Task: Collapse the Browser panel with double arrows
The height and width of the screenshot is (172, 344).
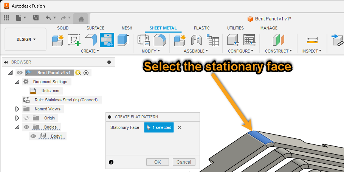Action: coord(6,62)
